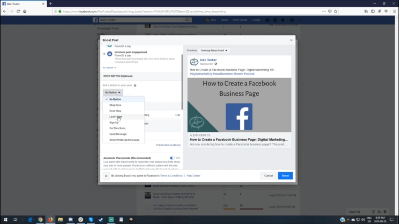Screen dimensions: 399x224
Task: Open Skype from taskbar
Action: coord(91,219)
